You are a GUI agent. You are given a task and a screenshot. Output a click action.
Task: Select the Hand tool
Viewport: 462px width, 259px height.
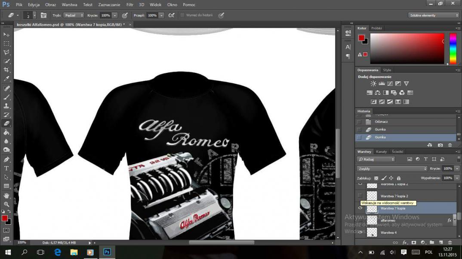pos(6,196)
